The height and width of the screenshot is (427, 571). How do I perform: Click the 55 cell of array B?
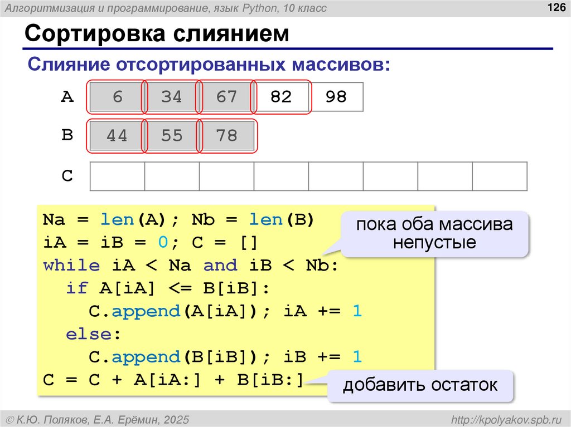click(x=170, y=135)
